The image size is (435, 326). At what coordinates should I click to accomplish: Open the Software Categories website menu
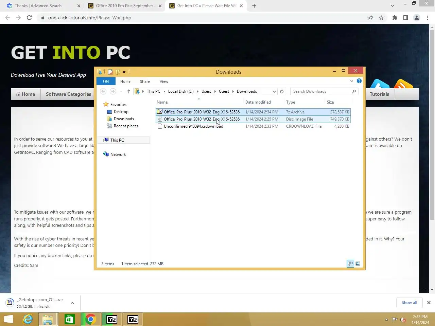[x=68, y=94]
